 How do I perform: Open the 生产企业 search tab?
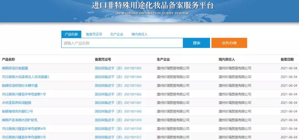click(x=117, y=34)
